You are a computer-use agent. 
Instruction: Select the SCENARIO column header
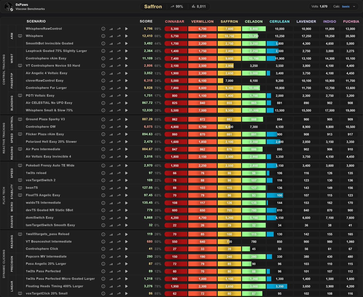(36, 21)
